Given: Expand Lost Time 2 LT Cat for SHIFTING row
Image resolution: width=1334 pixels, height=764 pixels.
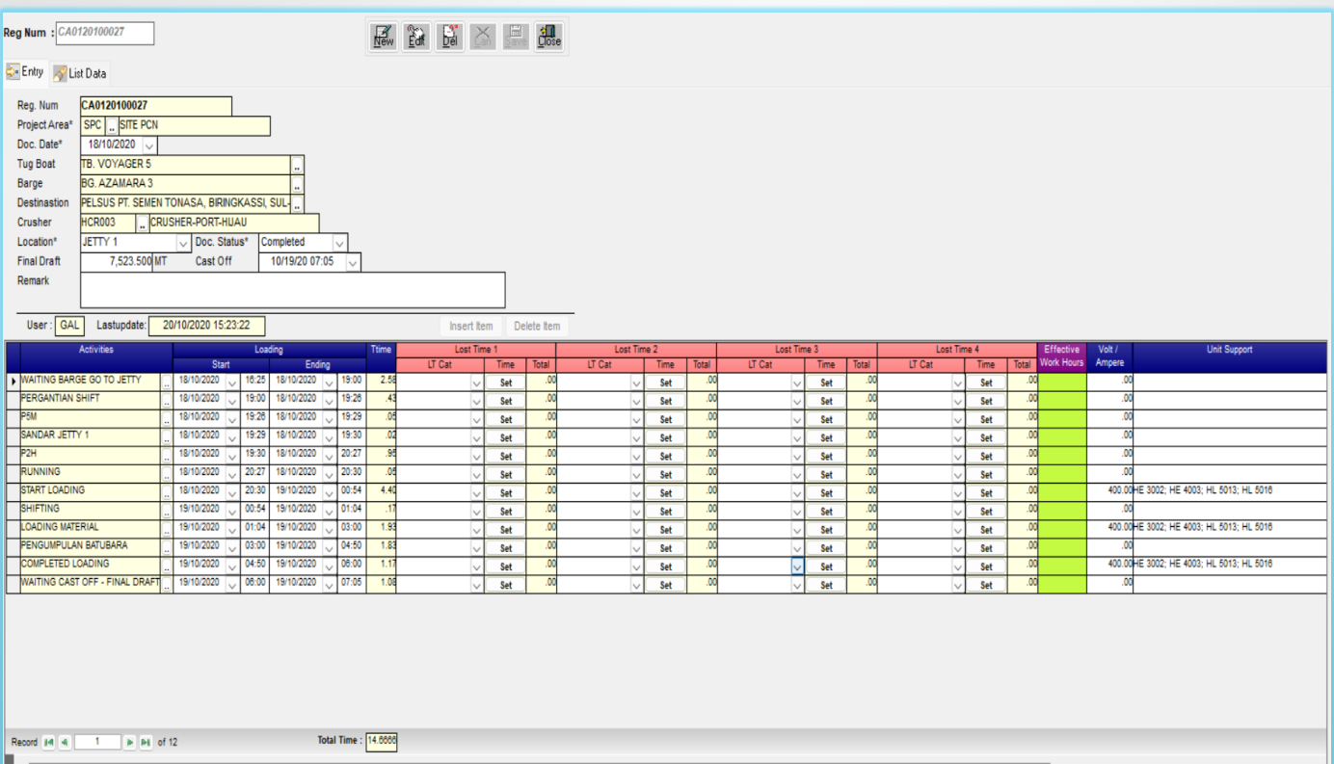Looking at the screenshot, I should (x=637, y=510).
